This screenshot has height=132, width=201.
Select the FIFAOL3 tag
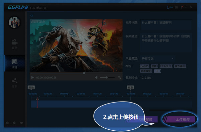(x=166, y=66)
